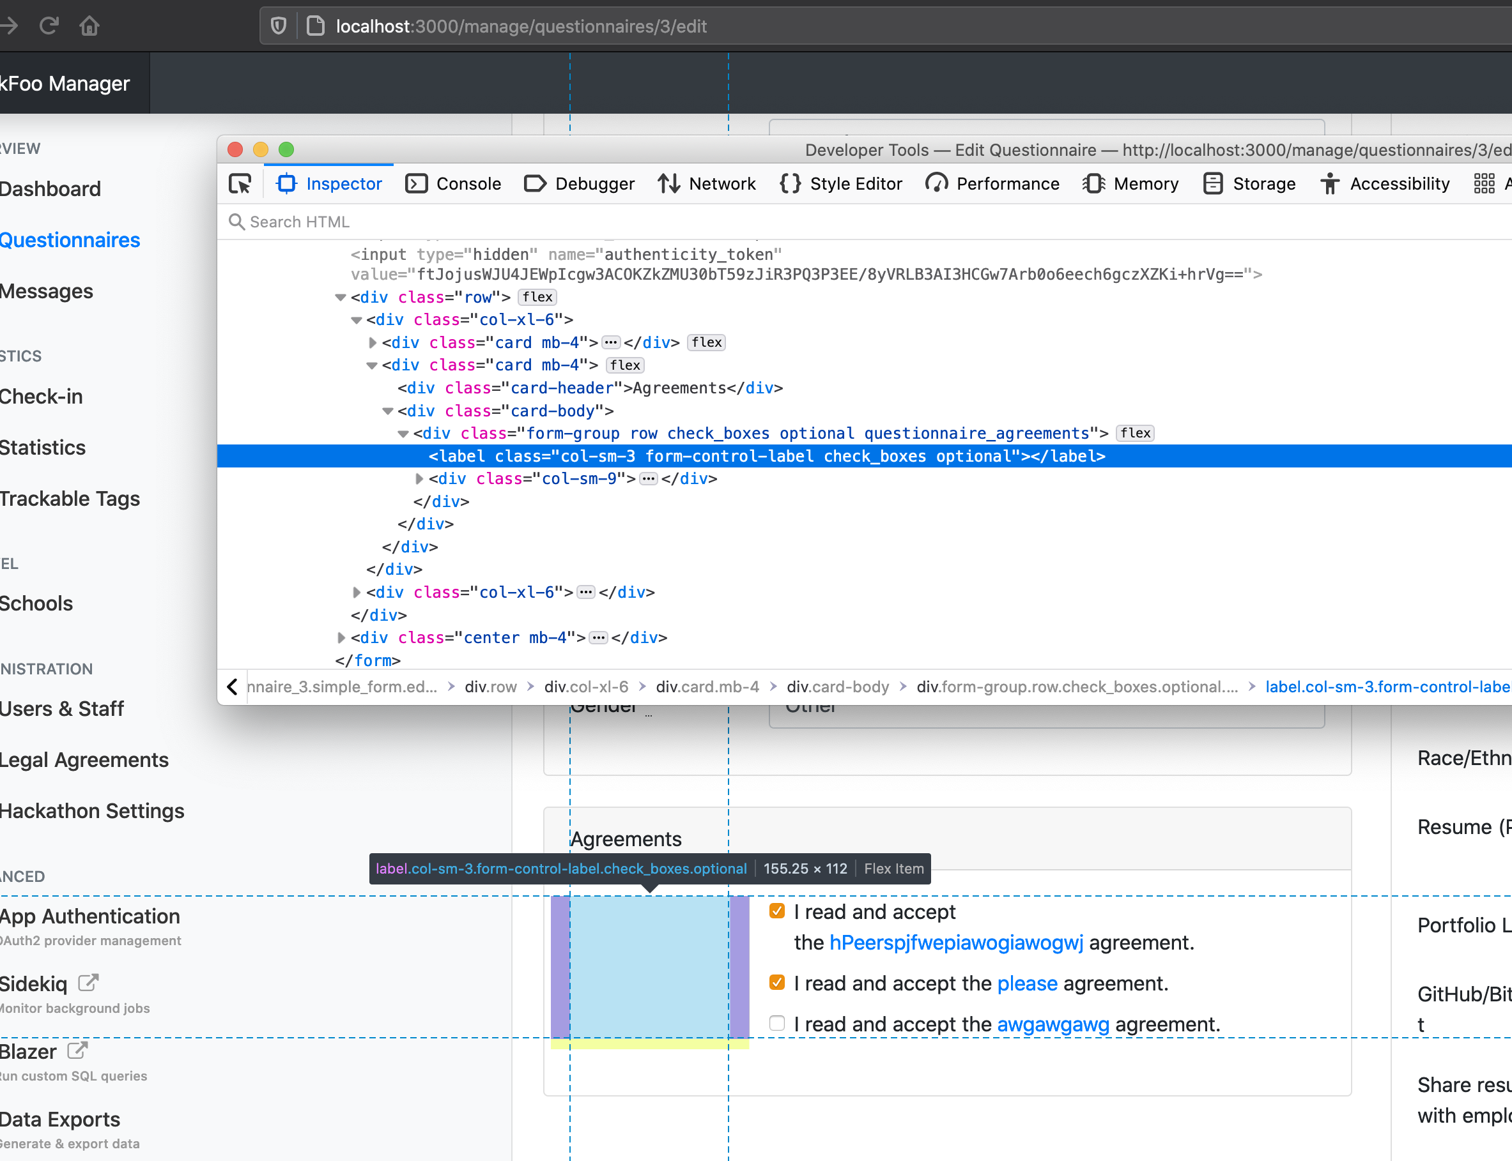Viewport: 1512px width, 1161px height.
Task: Uncheck the 'please' agreement checkbox
Action: tap(777, 982)
